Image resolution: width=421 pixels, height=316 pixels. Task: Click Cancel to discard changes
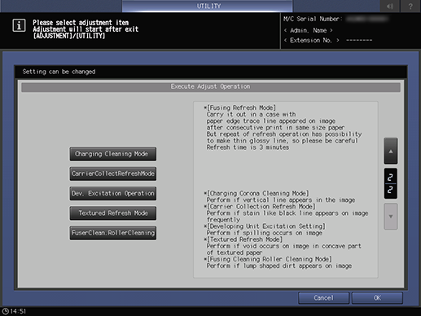pos(323,298)
